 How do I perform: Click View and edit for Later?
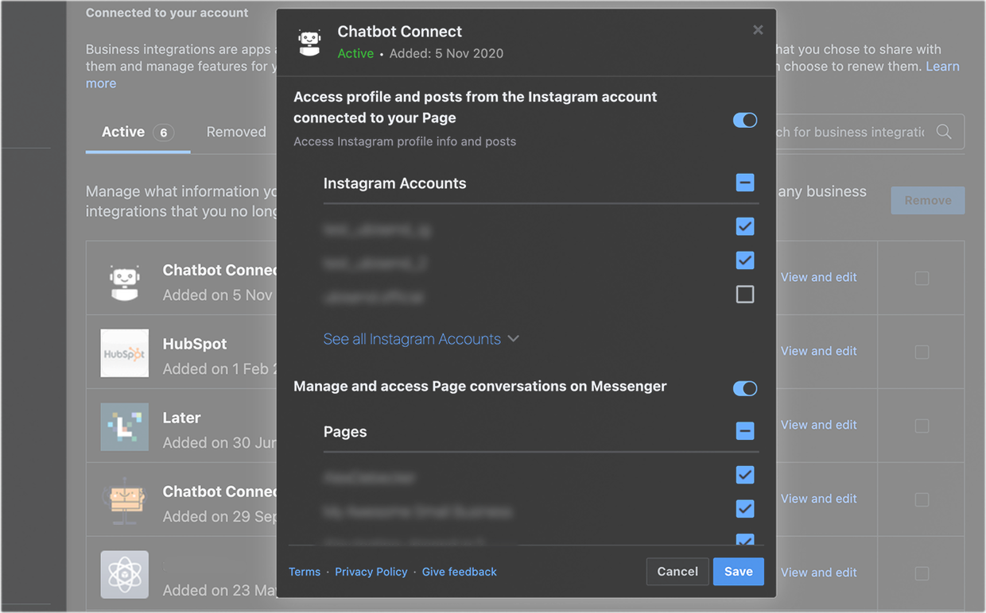click(x=819, y=425)
